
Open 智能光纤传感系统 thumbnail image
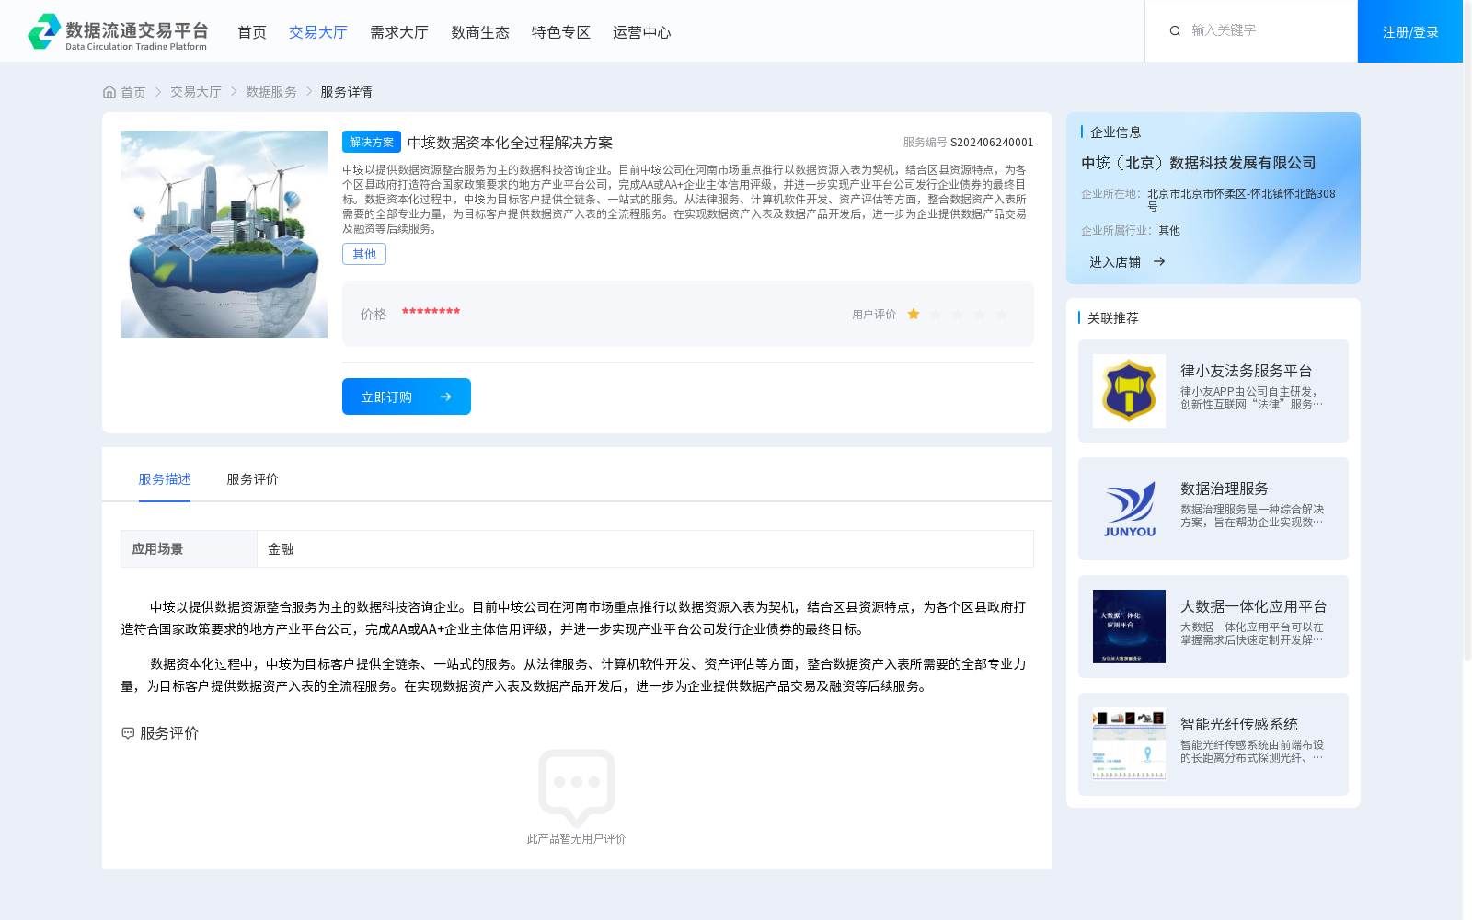pyautogui.click(x=1129, y=744)
